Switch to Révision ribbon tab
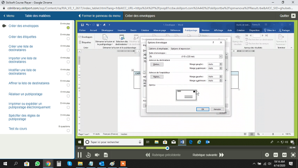 206,30
